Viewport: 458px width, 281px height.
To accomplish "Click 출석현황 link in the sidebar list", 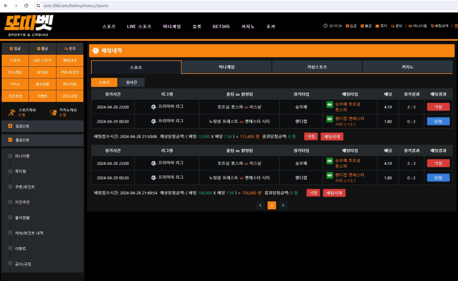I will click(22, 217).
